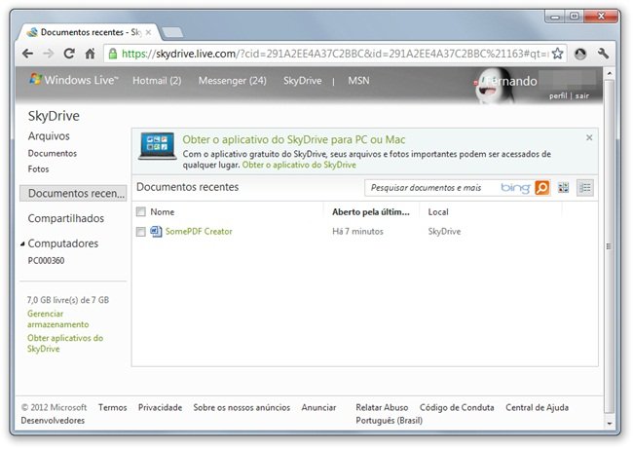Select computer PC000360
The width and height of the screenshot is (633, 449).
[46, 261]
